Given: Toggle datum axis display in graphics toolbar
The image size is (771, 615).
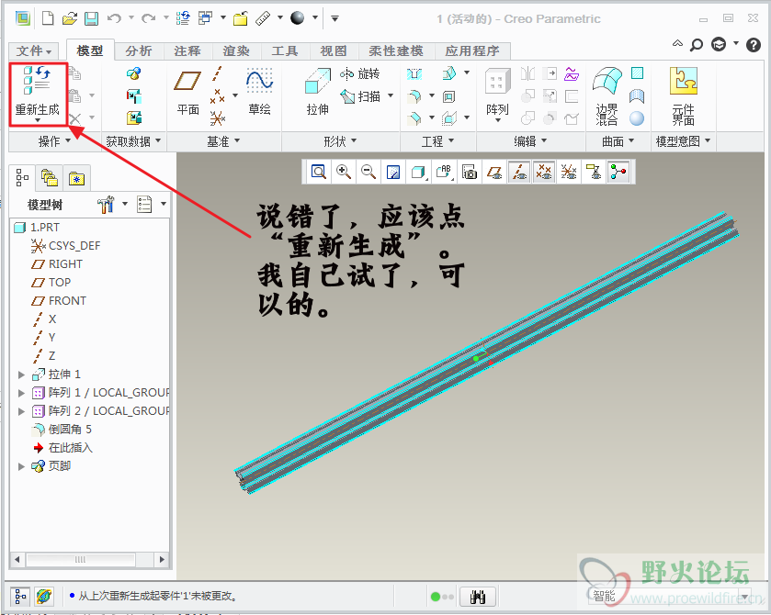Looking at the screenshot, I should coord(519,172).
